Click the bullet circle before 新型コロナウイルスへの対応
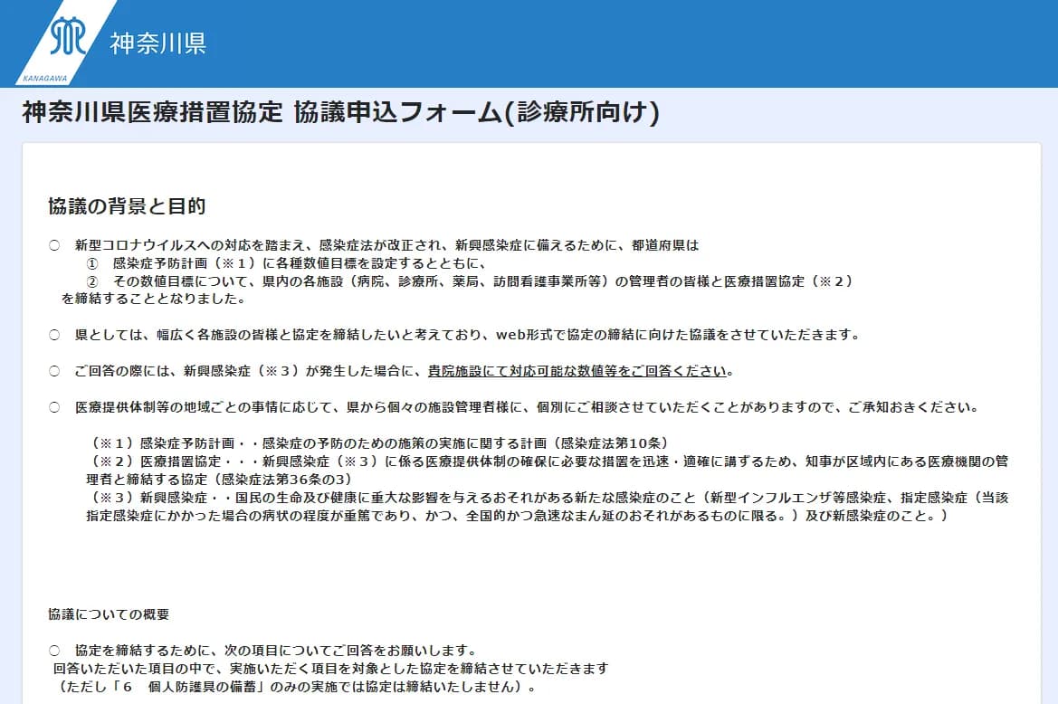 tap(54, 245)
